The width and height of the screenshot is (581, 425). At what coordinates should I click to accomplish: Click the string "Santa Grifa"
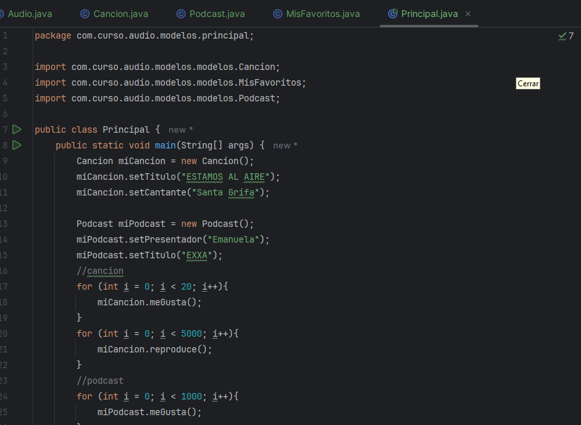coord(225,192)
